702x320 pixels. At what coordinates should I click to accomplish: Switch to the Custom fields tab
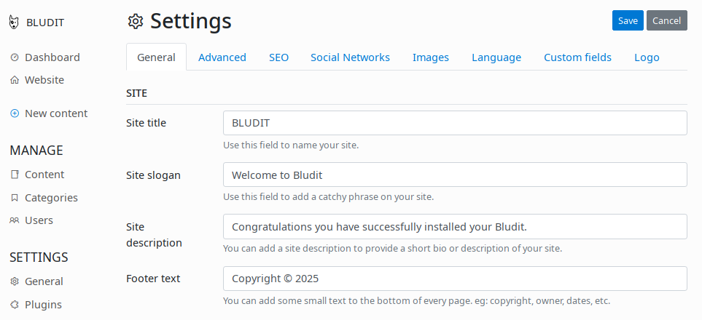(x=577, y=57)
